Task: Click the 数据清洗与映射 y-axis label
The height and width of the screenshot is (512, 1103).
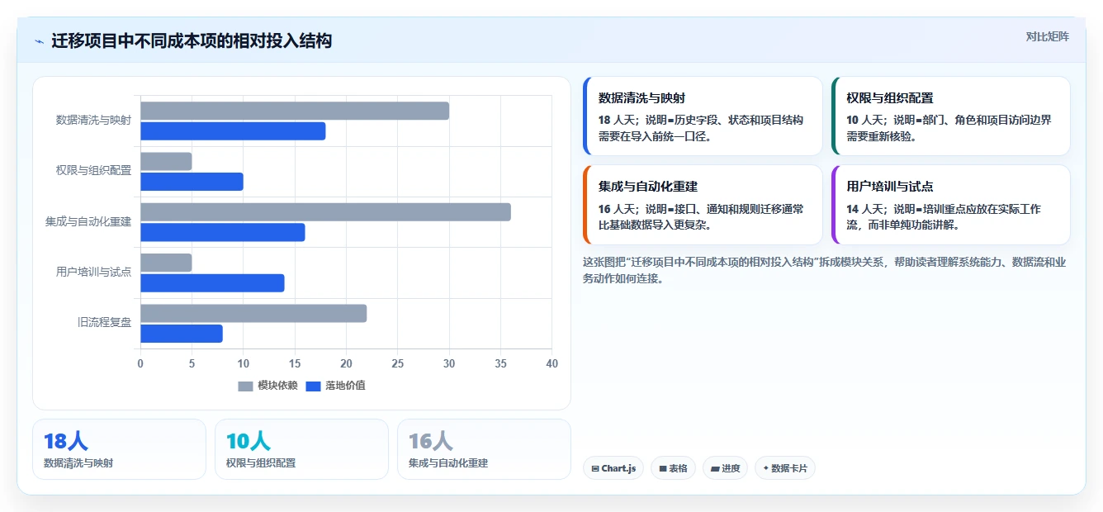Action: coord(93,120)
